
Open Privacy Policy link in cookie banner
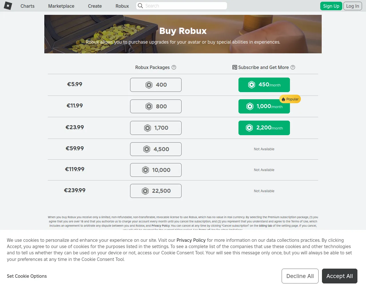[x=191, y=240]
